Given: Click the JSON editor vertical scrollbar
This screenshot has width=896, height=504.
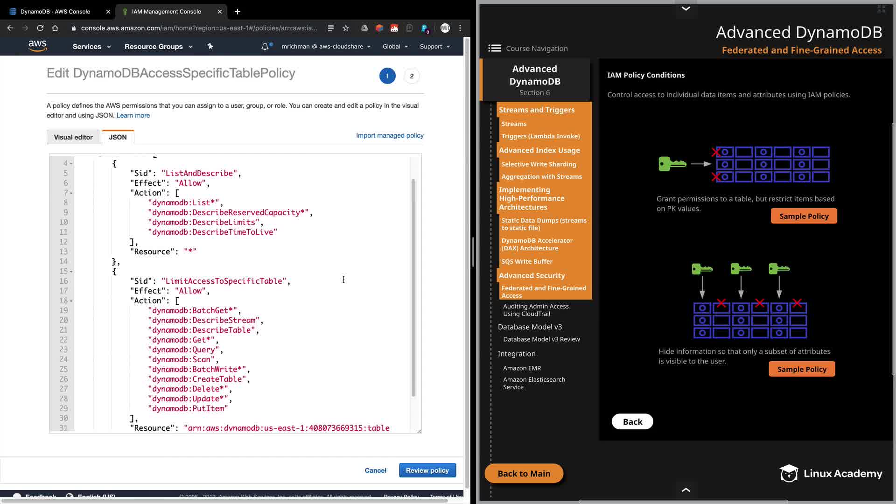Looking at the screenshot, I should click(x=413, y=287).
